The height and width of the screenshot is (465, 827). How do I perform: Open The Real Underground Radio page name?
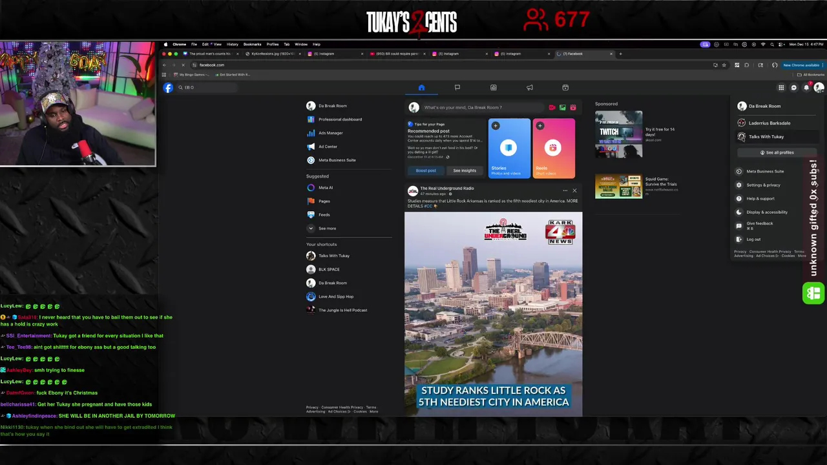tap(447, 189)
